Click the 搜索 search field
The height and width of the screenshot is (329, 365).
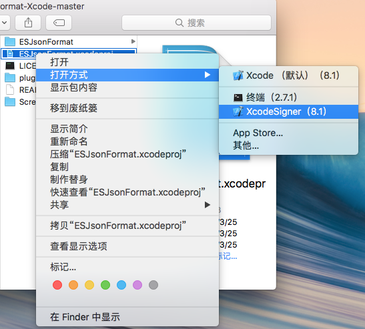coord(196,23)
